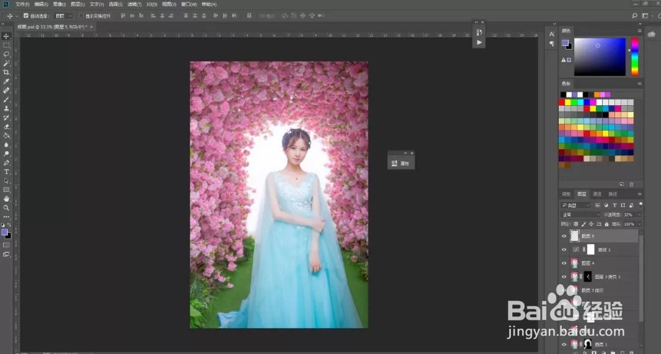This screenshot has height=354, width=661.
Task: Choose the Horizontal Type tool
Action: [x=7, y=173]
